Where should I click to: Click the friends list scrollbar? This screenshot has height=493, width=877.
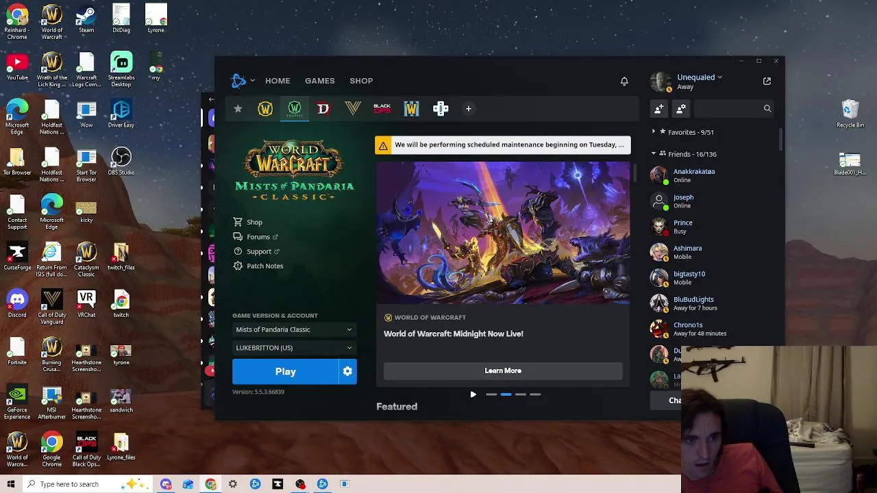pos(780,139)
